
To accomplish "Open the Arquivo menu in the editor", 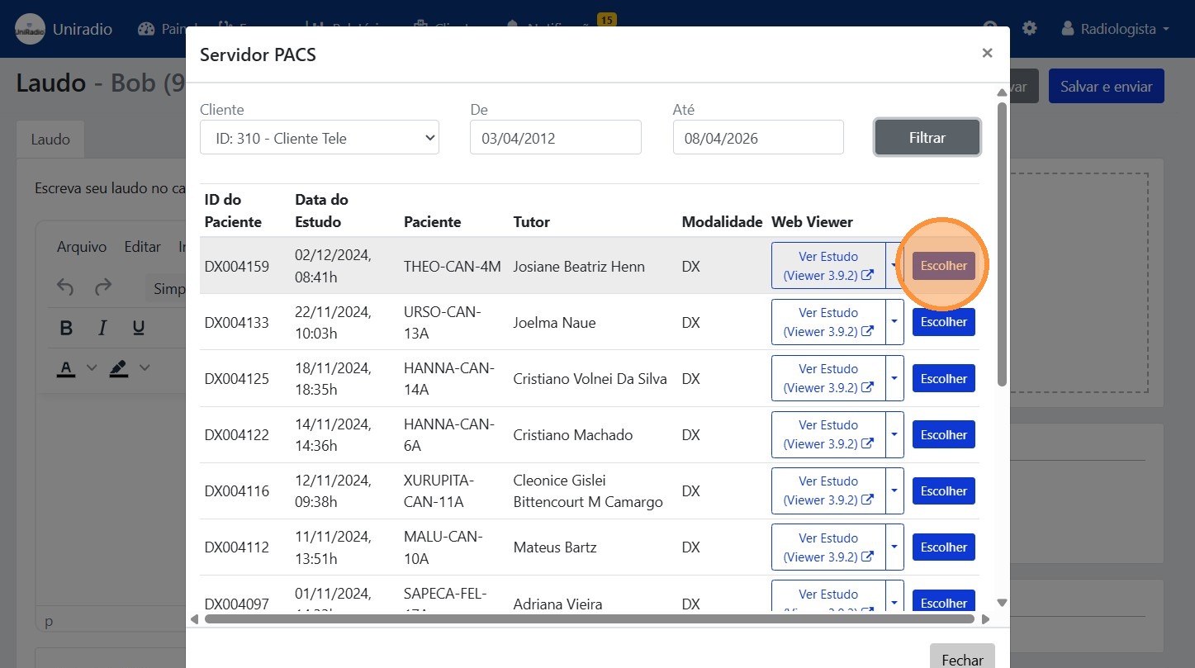I will click(x=81, y=247).
